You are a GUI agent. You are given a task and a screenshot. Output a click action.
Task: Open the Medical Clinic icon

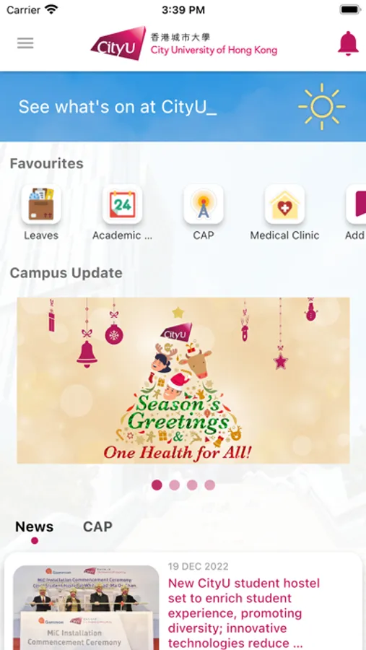click(284, 204)
